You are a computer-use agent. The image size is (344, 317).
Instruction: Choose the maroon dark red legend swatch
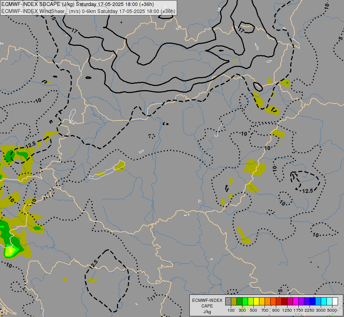(285, 301)
